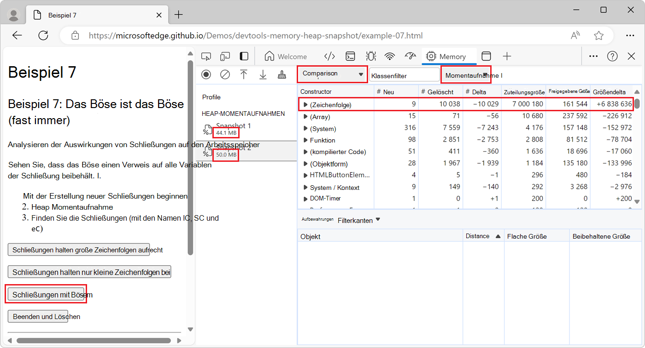Image resolution: width=645 pixels, height=348 pixels.
Task: Click the clear all profiles icon
Action: (x=225, y=74)
